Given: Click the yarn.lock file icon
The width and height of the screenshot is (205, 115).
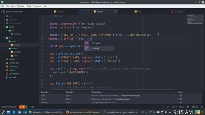Looking at the screenshot, I should [x=7, y=77].
